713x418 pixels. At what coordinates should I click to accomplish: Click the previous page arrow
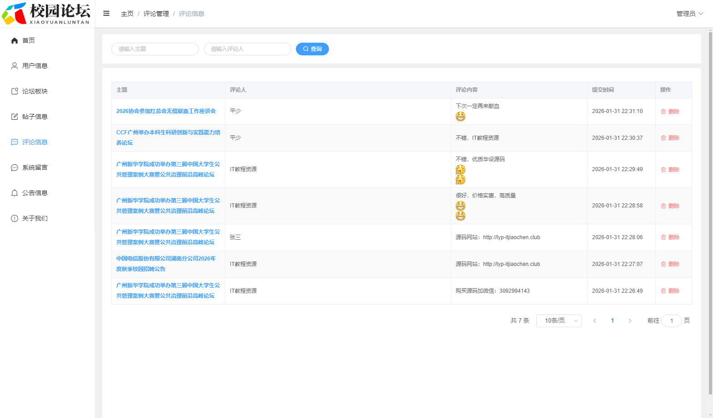pos(594,321)
